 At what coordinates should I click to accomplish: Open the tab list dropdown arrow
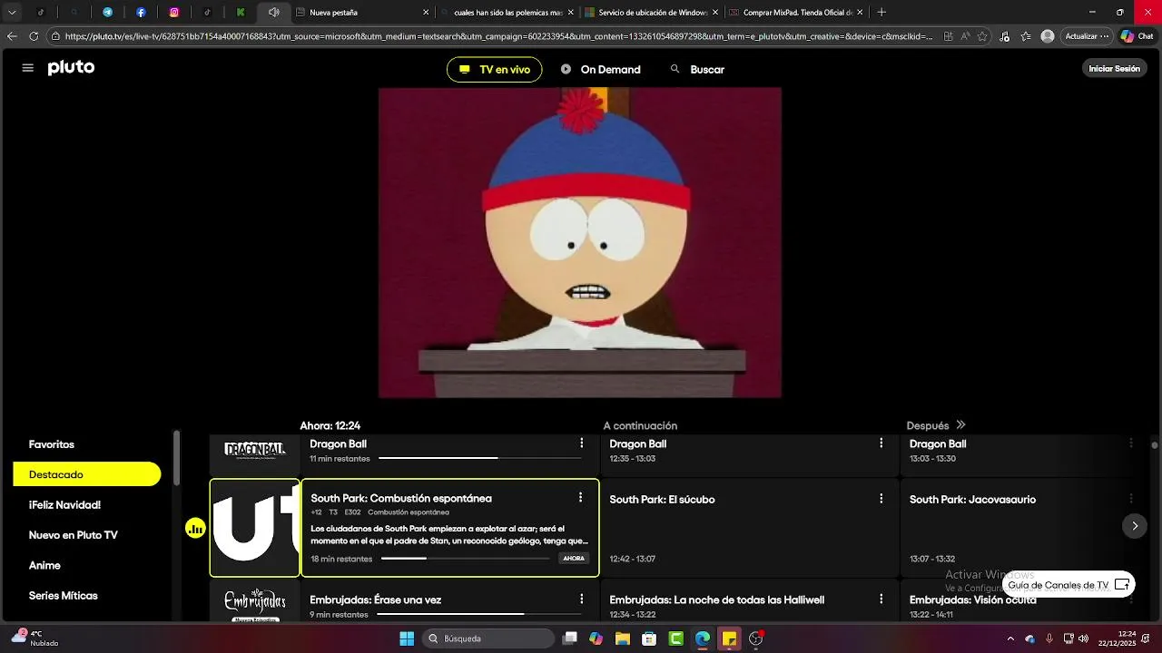(x=12, y=13)
